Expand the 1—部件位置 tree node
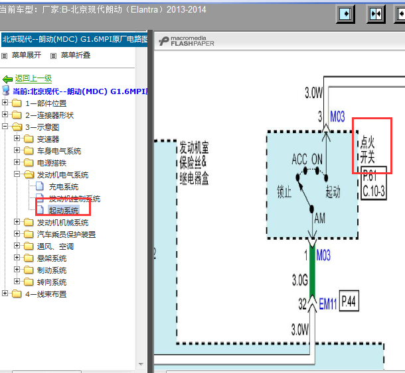 (x=5, y=102)
